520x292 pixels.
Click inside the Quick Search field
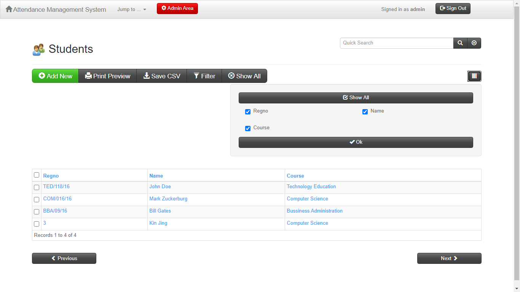[396, 43]
